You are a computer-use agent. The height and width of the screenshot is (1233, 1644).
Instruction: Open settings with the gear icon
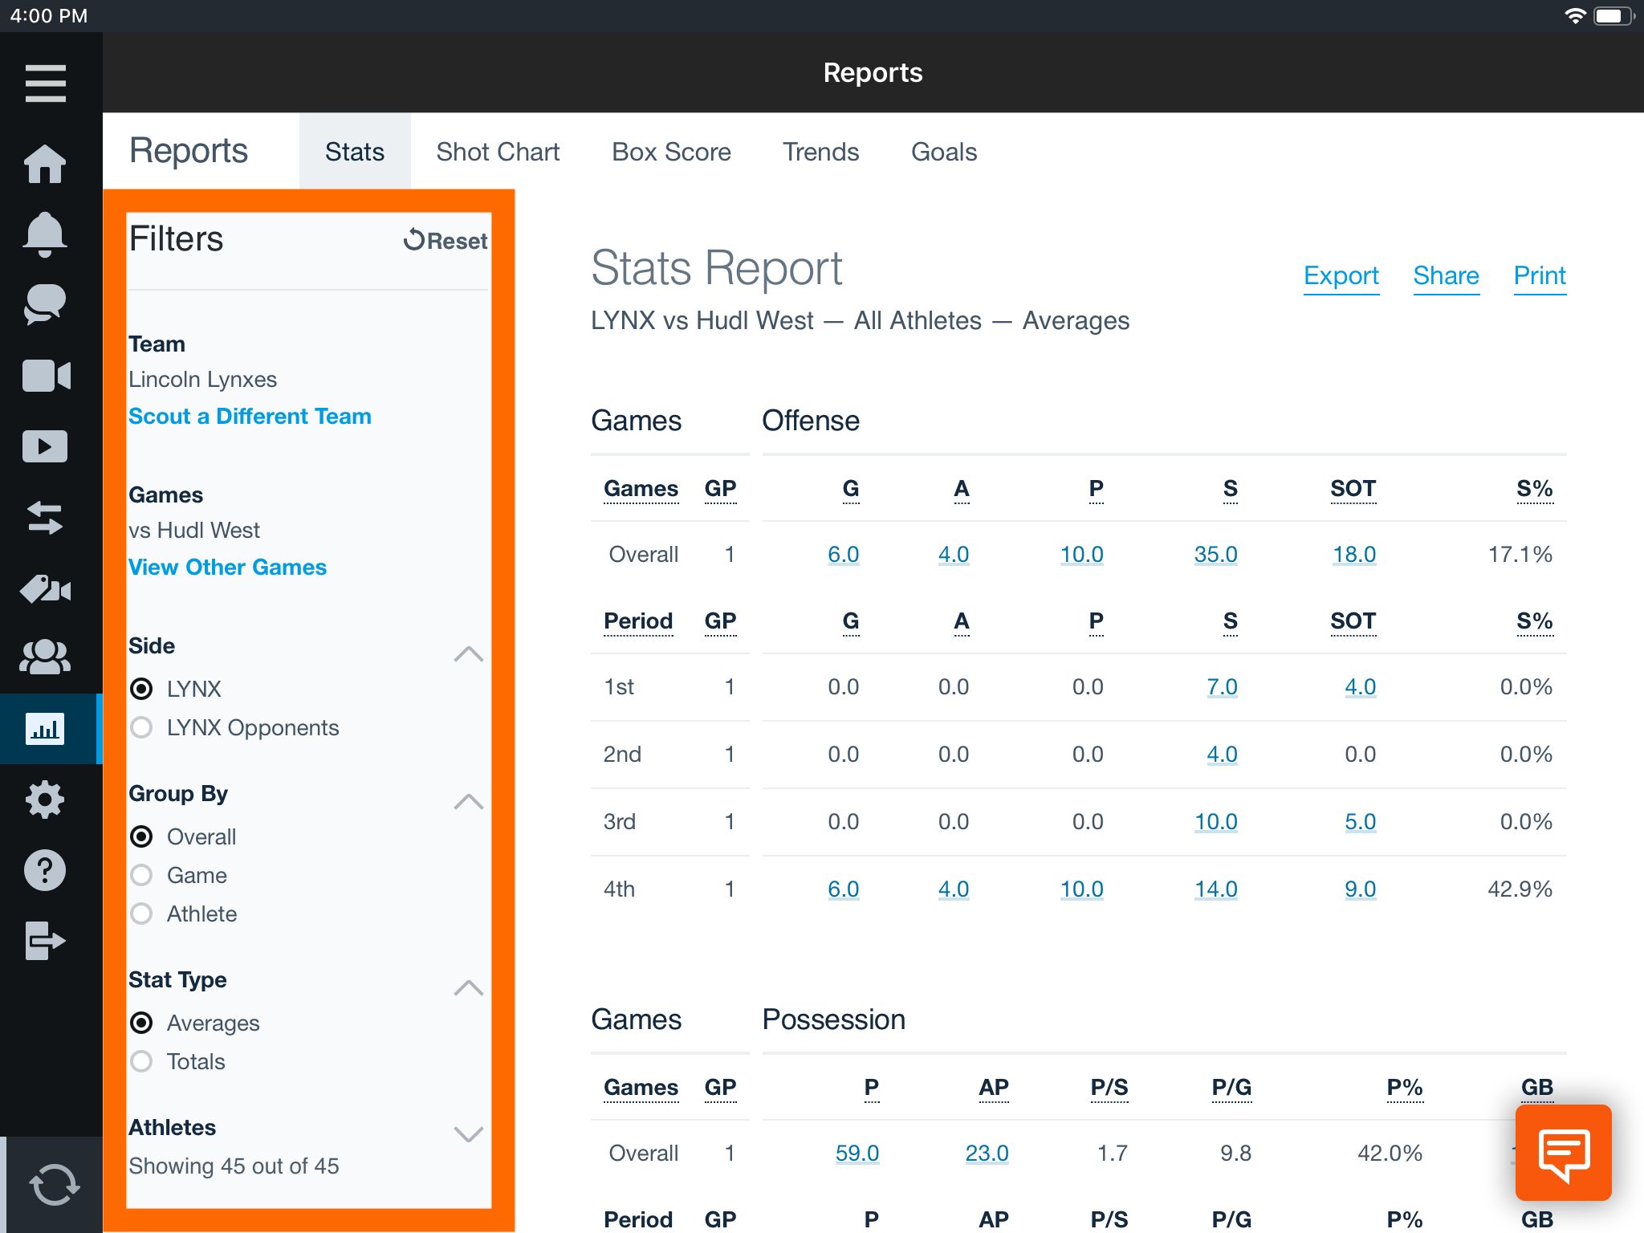(x=46, y=800)
